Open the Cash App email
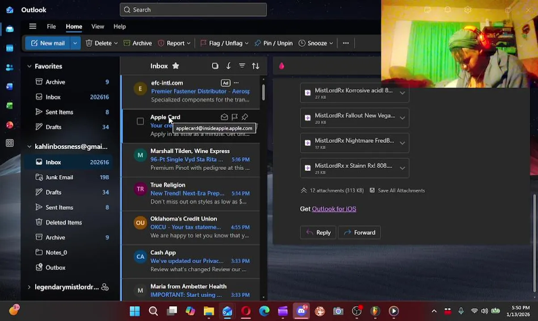The image size is (538, 321). (x=191, y=261)
